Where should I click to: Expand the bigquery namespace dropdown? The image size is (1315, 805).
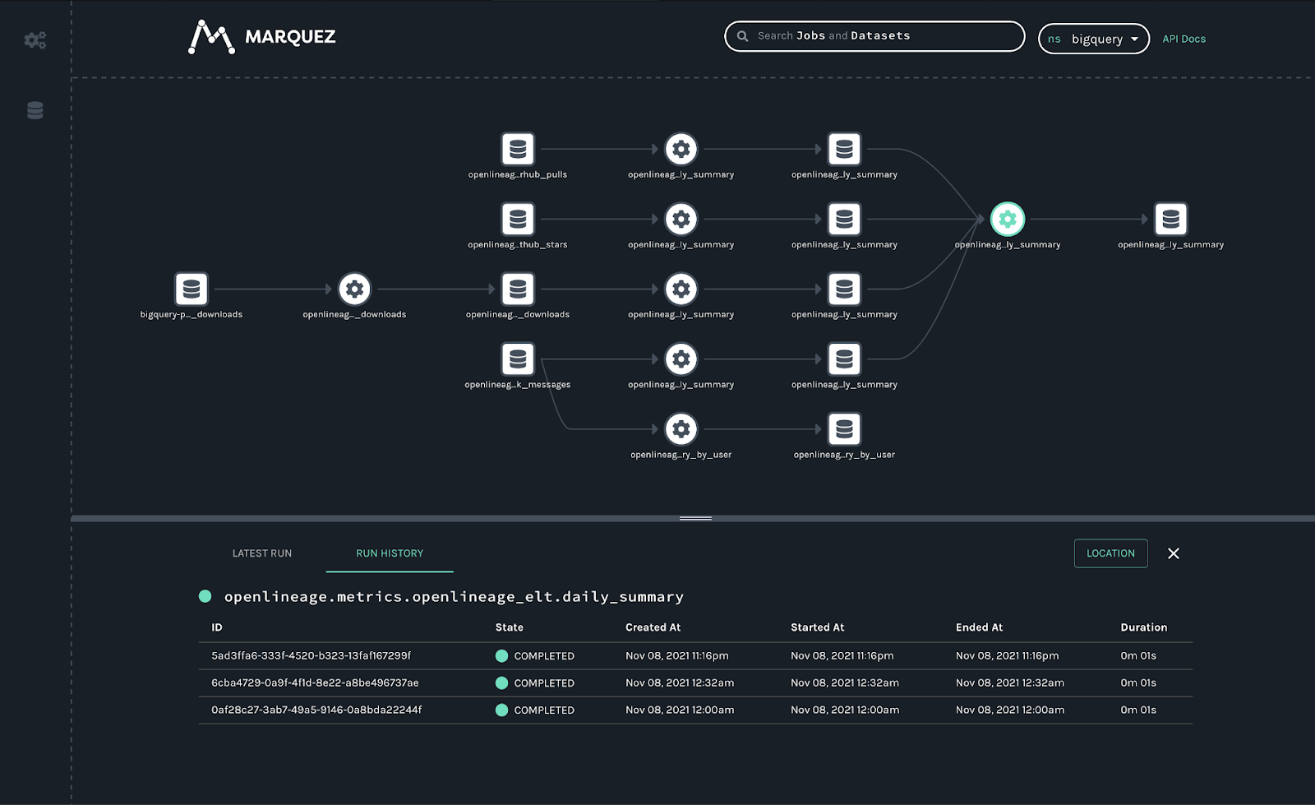(x=1094, y=39)
